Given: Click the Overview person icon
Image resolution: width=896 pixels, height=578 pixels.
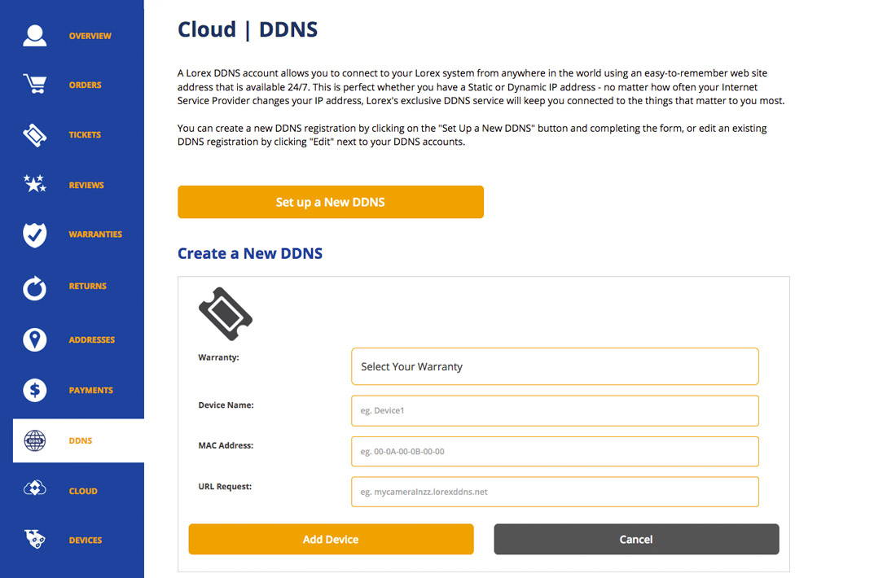Looking at the screenshot, I should [x=35, y=35].
